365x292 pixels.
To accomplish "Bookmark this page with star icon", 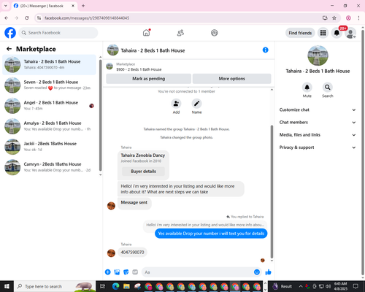I will click(334, 18).
